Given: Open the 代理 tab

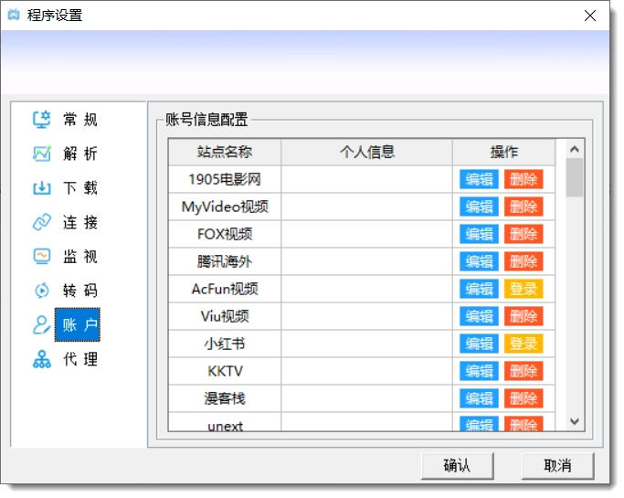Looking at the screenshot, I should tap(79, 359).
